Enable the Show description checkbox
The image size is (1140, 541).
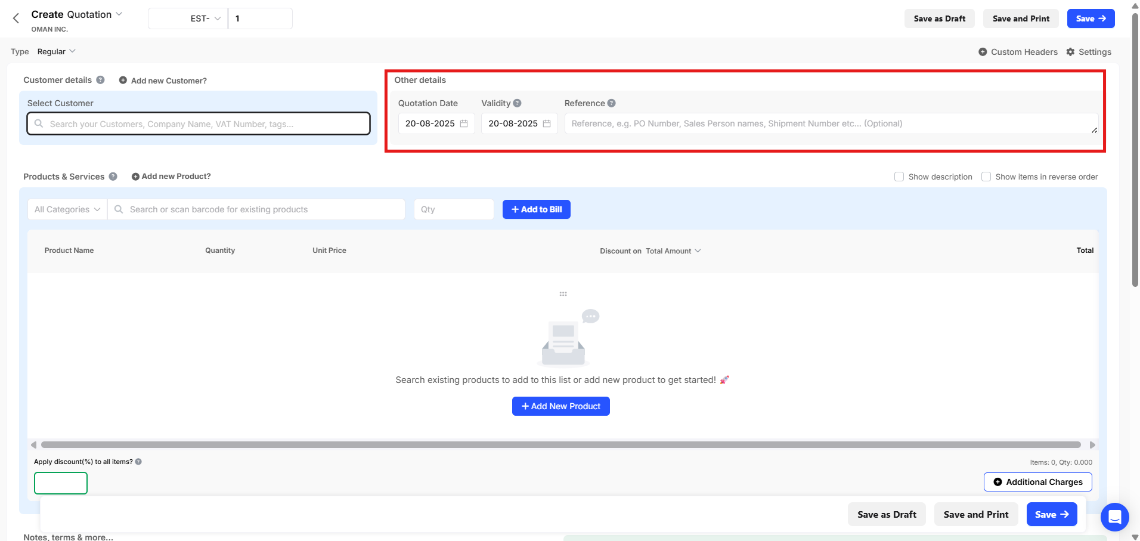(899, 177)
